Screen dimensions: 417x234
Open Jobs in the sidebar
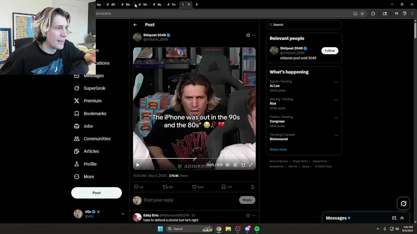[x=84, y=126]
